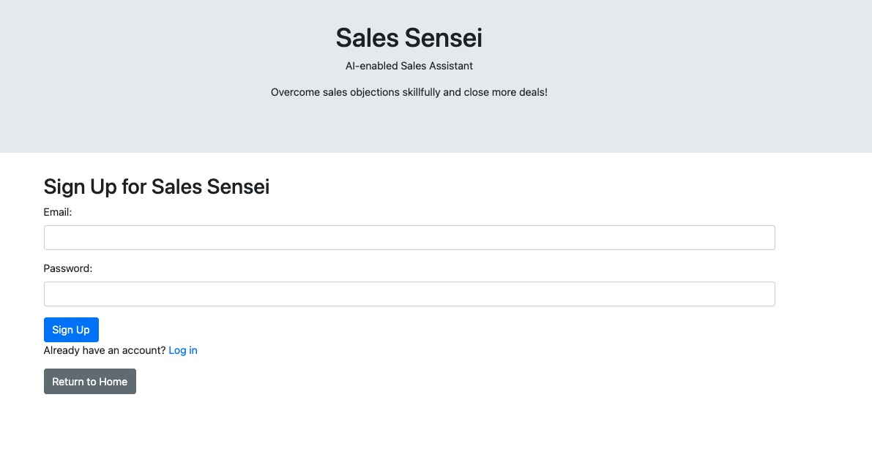The height and width of the screenshot is (468, 872).
Task: Click the "Already have an account?" text
Action: (105, 350)
